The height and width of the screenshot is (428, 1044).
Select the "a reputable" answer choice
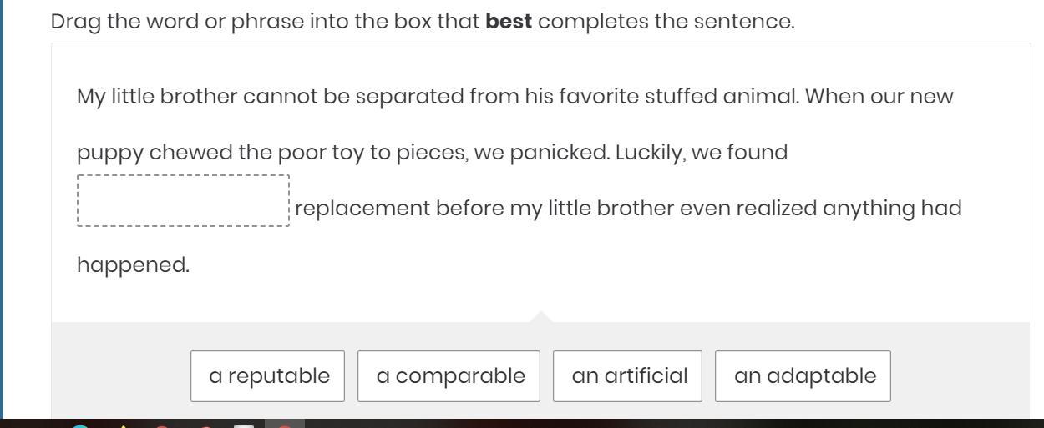269,376
